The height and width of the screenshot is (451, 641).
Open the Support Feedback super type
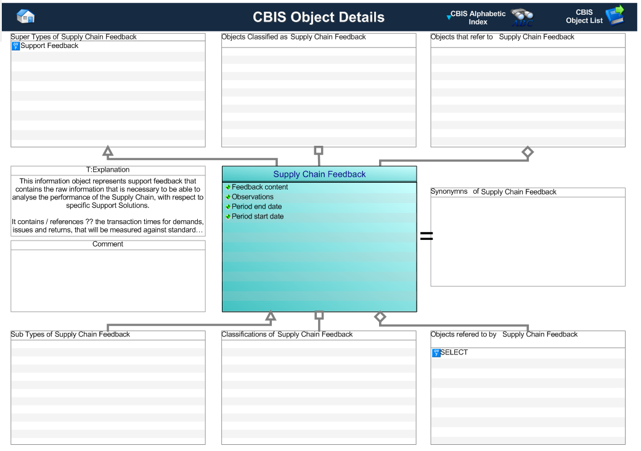[x=49, y=46]
